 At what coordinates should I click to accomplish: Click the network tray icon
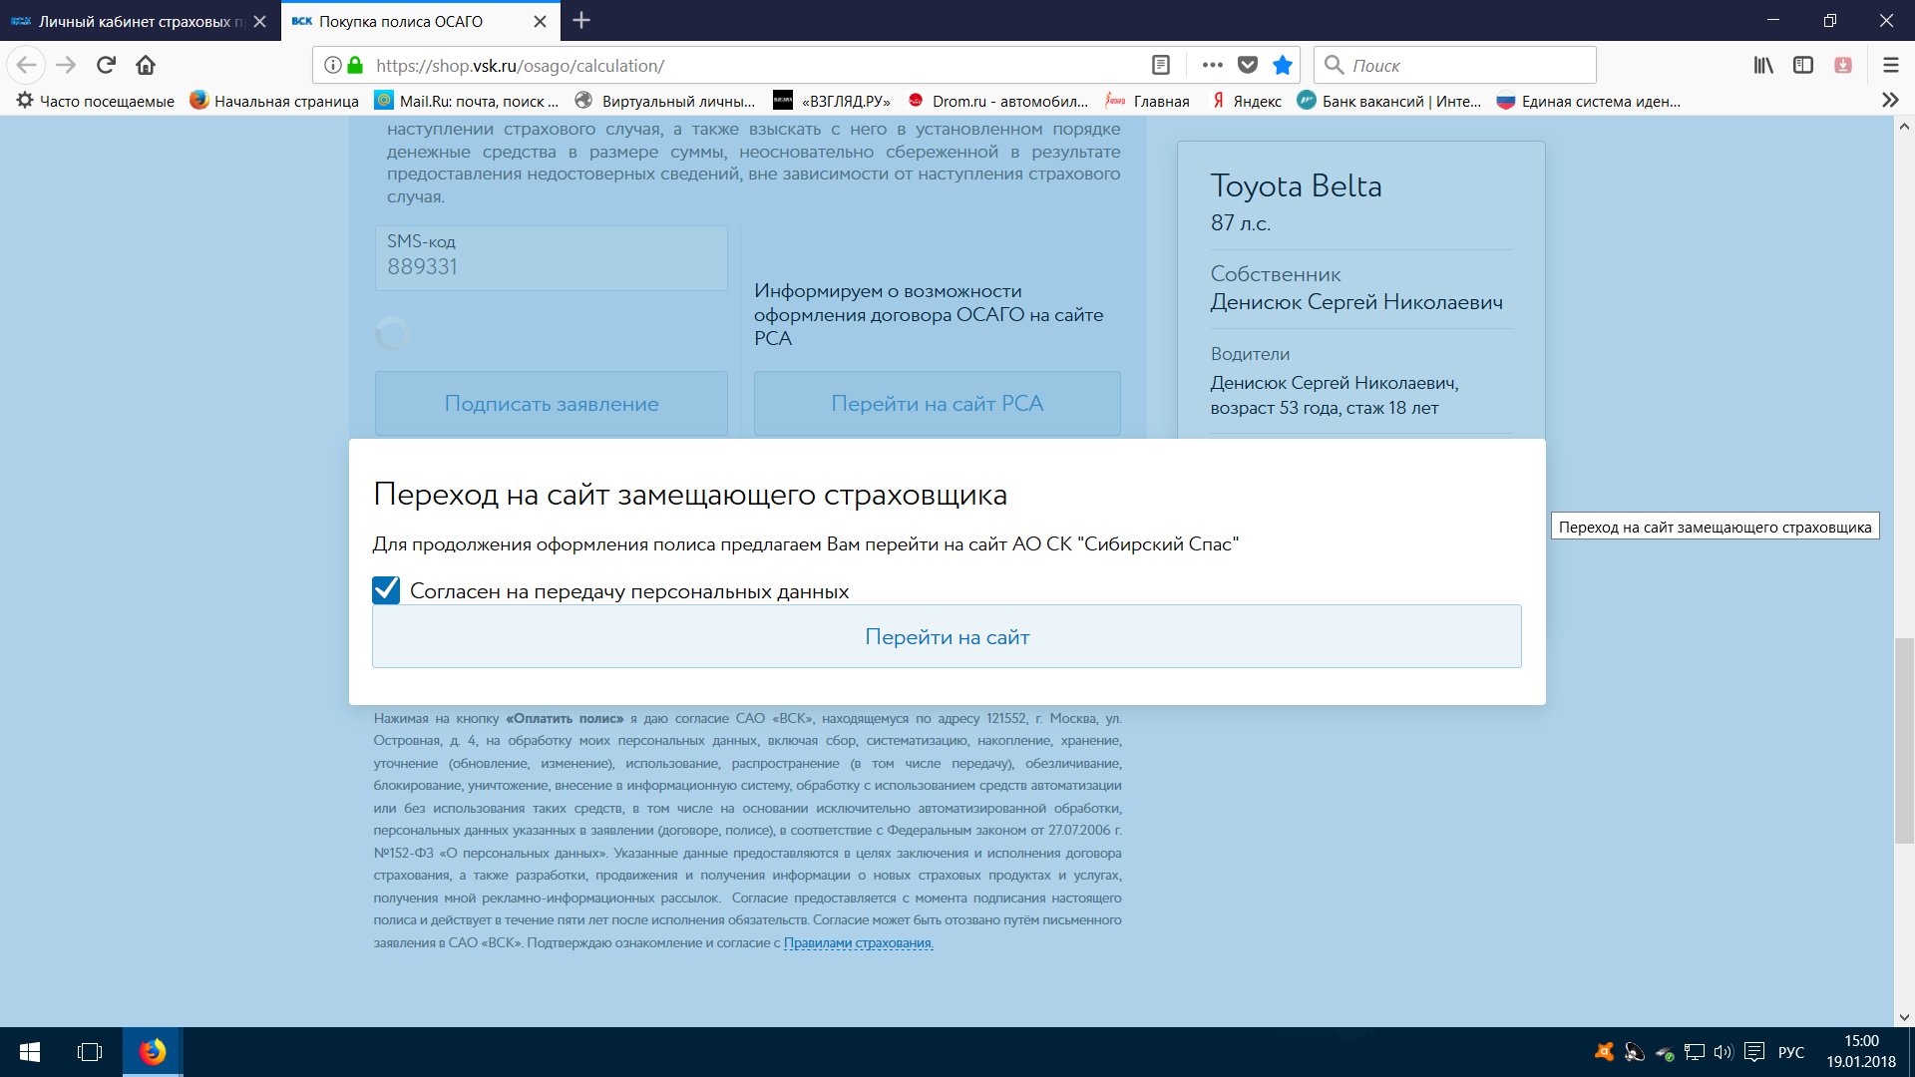[1694, 1052]
